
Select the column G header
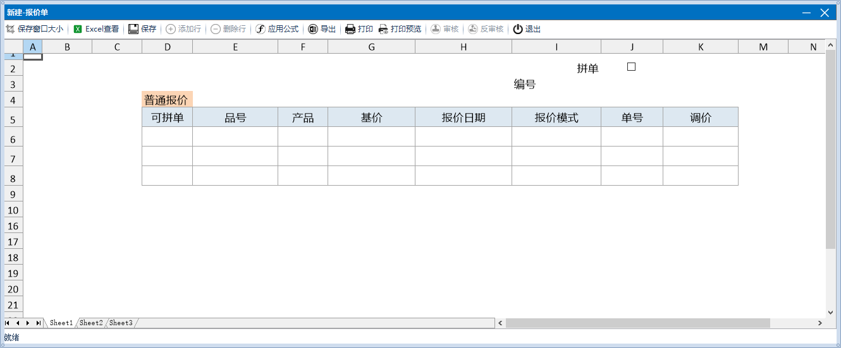coord(371,47)
